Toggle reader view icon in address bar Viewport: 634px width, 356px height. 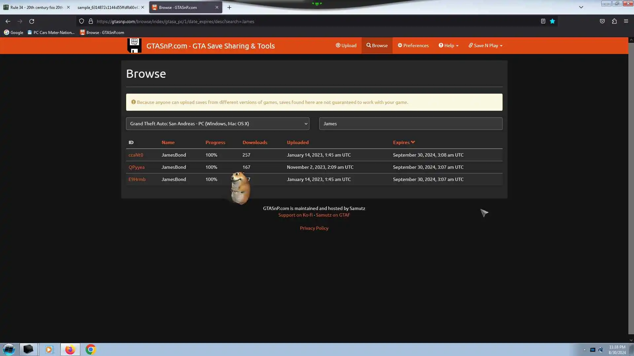tap(543, 21)
